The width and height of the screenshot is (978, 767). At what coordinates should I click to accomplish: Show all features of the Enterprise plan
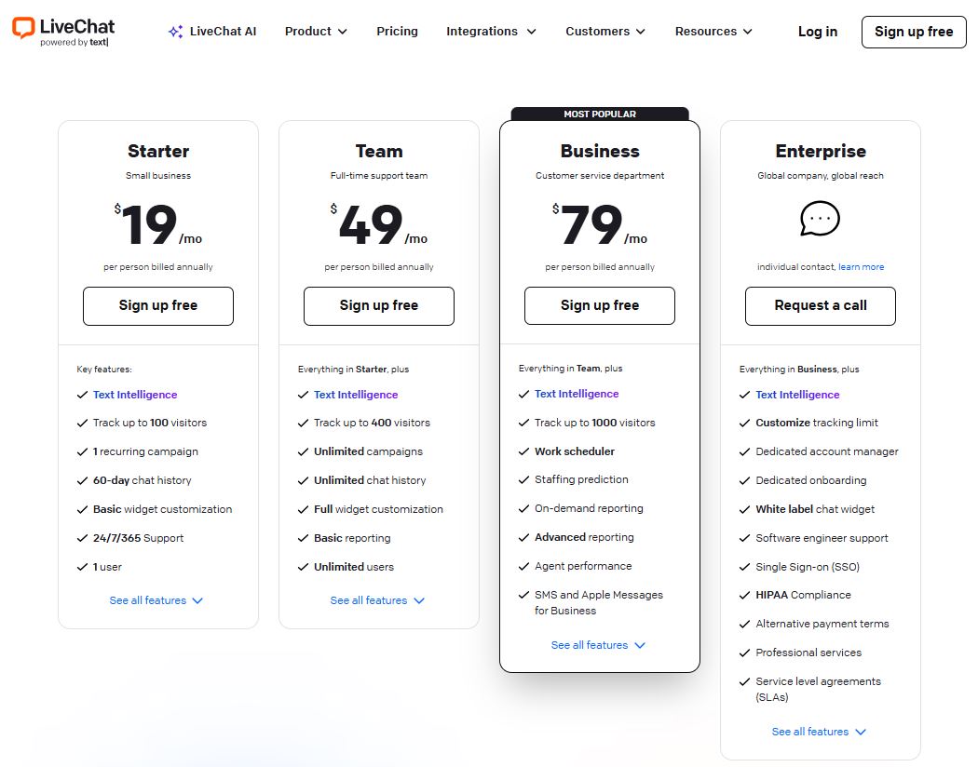coord(819,732)
